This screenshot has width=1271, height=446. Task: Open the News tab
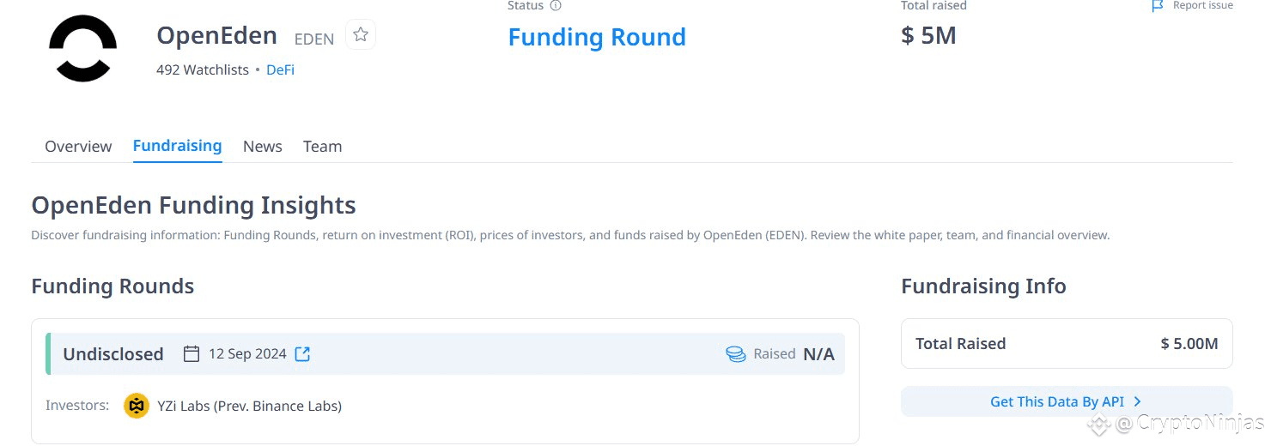point(262,147)
